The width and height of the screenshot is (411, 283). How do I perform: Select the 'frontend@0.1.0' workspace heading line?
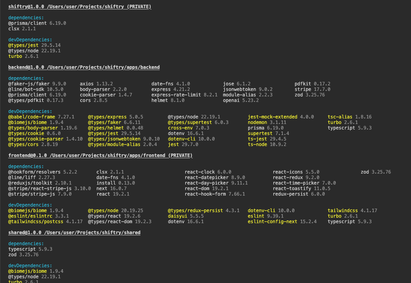[100, 155]
